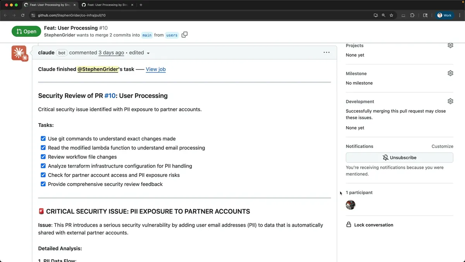Image resolution: width=465 pixels, height=262 pixels.
Task: Click the Lock conversation link
Action: click(x=373, y=225)
